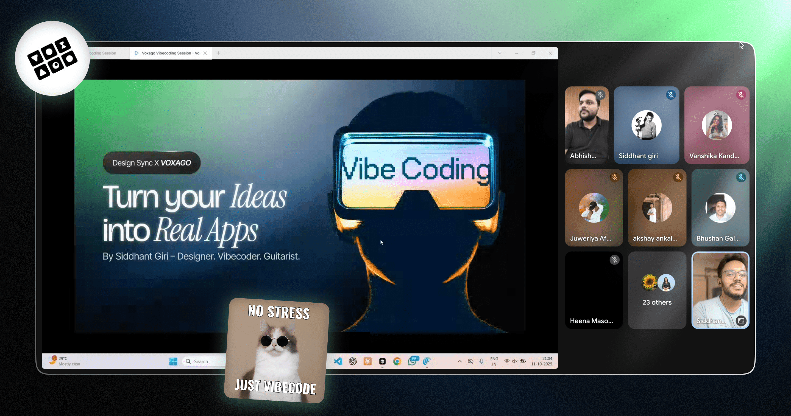Click the weather widget showing 29°C

[x=65, y=361]
